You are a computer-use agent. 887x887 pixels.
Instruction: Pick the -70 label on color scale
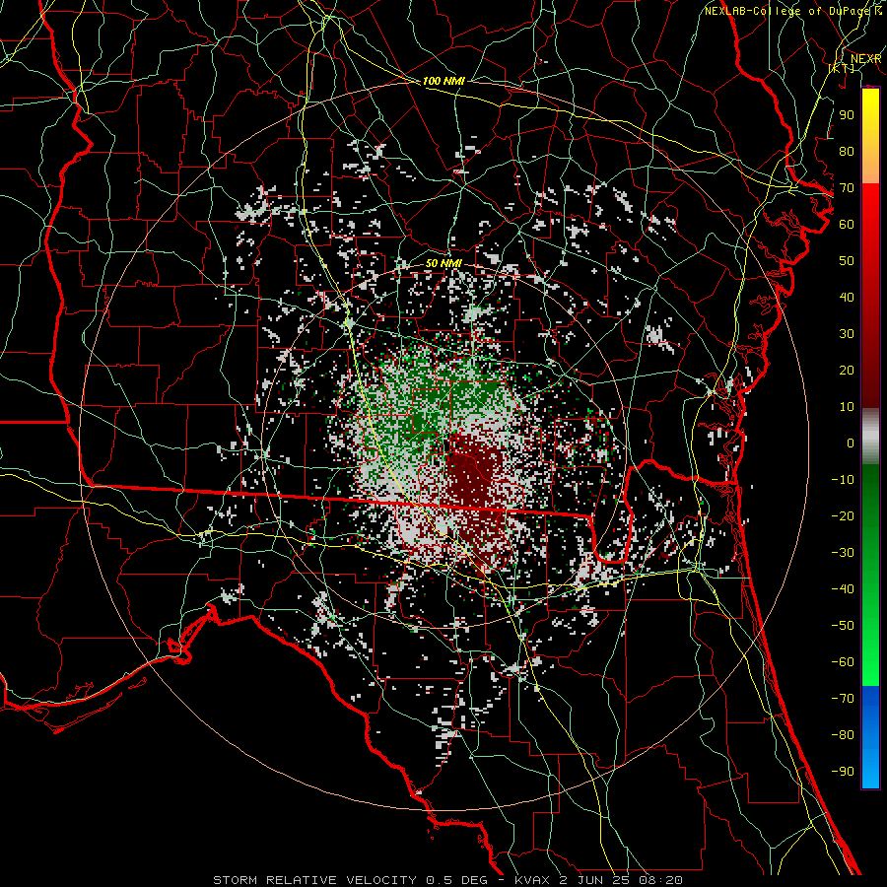pos(843,699)
